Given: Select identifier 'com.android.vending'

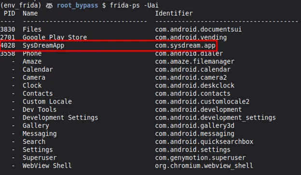Looking at the screenshot, I should (x=191, y=37).
